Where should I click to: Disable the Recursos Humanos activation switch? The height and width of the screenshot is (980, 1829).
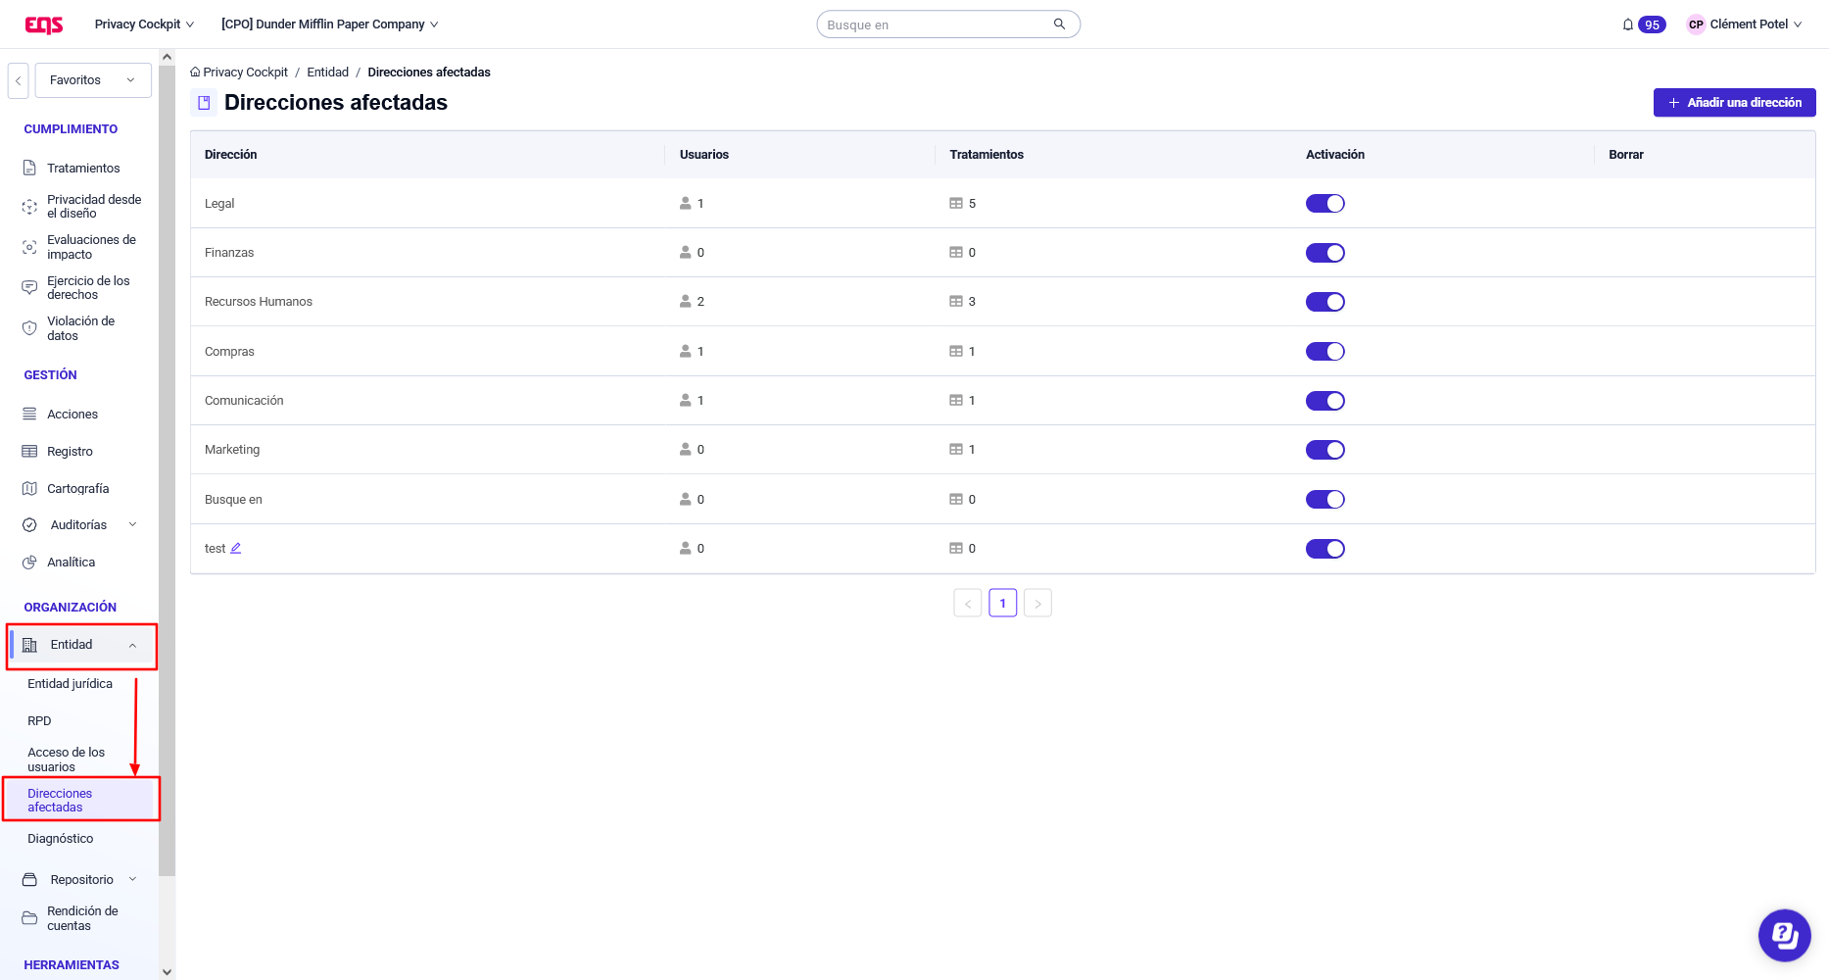[1324, 302]
